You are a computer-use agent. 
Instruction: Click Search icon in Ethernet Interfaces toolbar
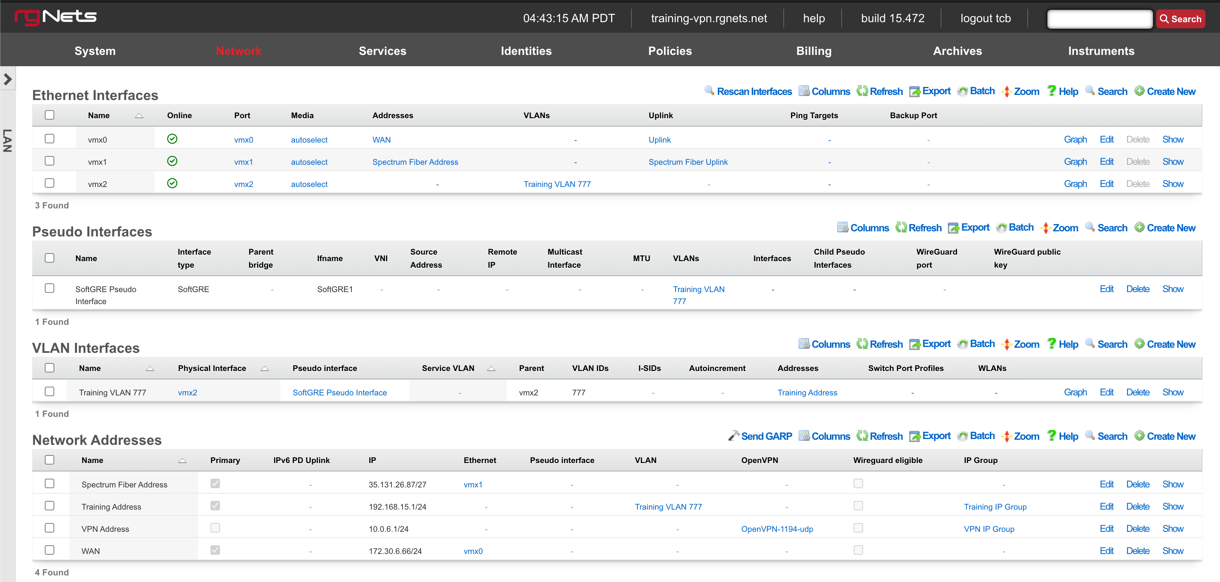click(x=1090, y=91)
